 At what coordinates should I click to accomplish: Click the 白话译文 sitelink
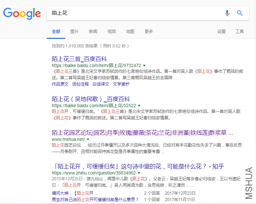click(101, 84)
